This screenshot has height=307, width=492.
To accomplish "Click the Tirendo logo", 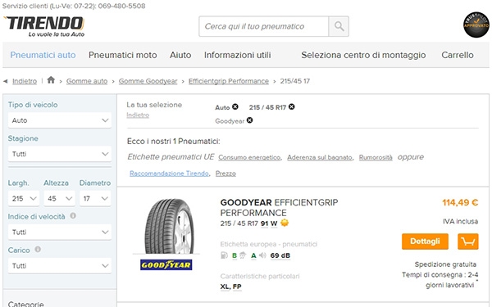I will tap(44, 26).
